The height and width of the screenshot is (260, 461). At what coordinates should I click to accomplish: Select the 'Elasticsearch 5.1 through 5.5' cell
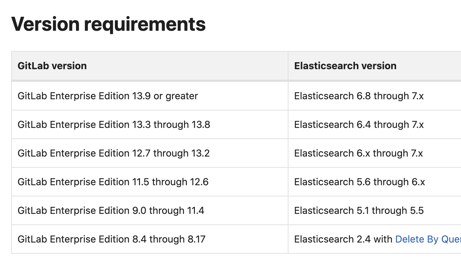(x=359, y=210)
